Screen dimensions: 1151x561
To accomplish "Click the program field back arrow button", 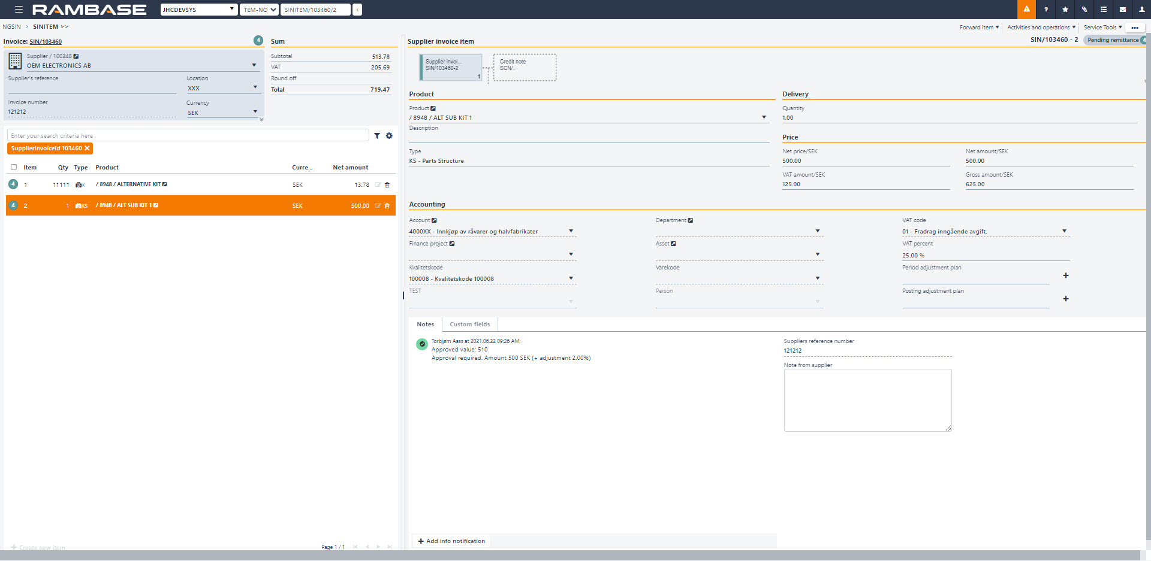I will point(357,10).
